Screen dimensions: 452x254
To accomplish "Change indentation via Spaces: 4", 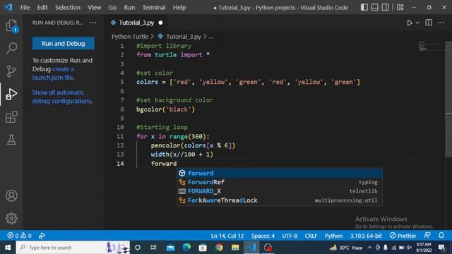I will click(263, 236).
